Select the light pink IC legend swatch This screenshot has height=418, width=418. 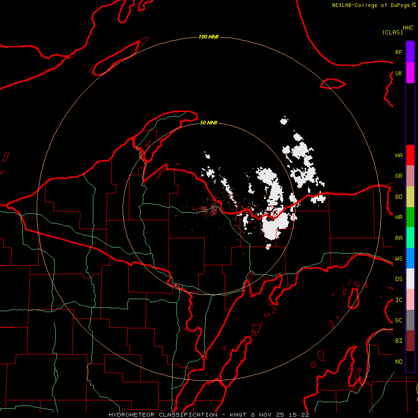(410, 300)
